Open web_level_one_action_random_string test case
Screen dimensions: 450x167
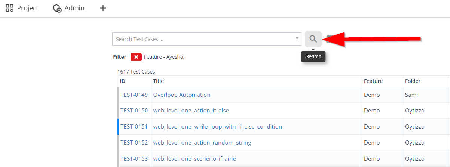click(x=202, y=143)
